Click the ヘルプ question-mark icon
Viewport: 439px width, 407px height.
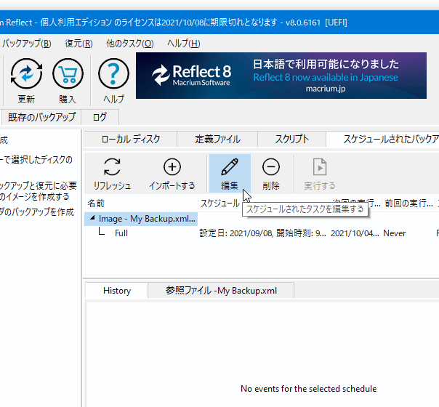click(113, 73)
